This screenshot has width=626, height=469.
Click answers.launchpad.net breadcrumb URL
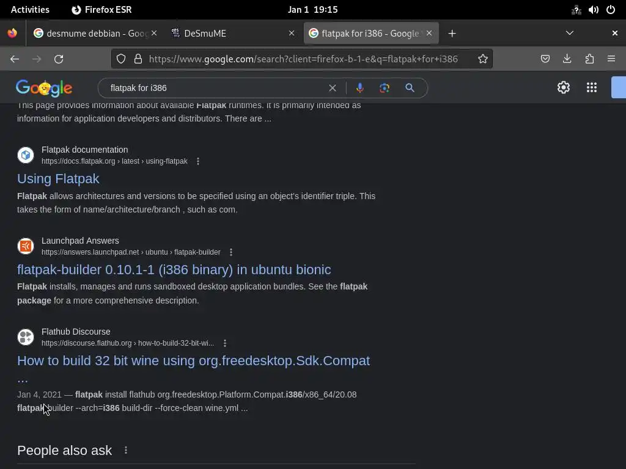tap(131, 252)
